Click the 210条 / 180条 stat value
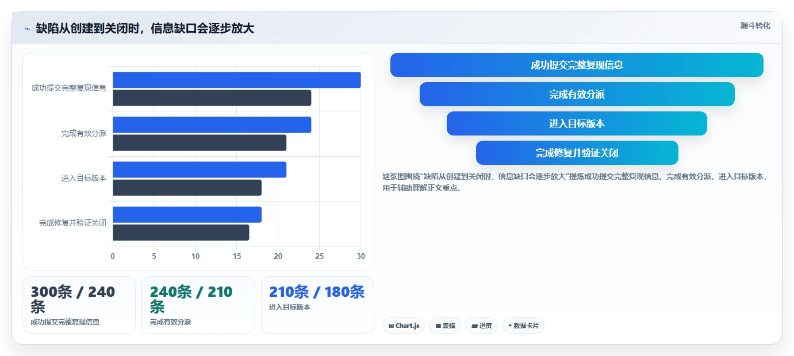Image resolution: width=794 pixels, height=356 pixels. coord(317,292)
